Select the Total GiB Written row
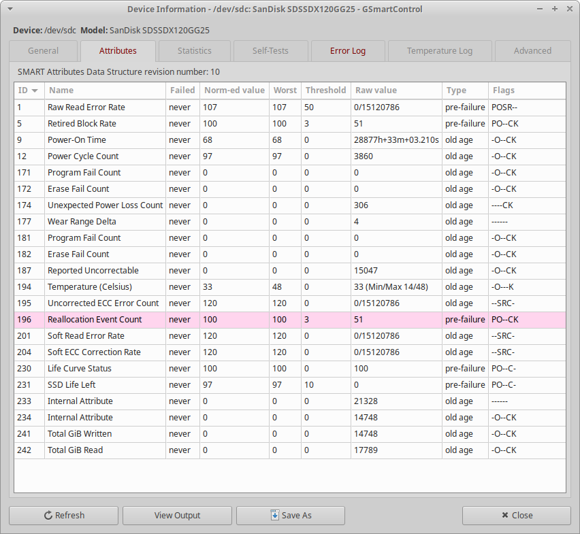 pos(290,434)
